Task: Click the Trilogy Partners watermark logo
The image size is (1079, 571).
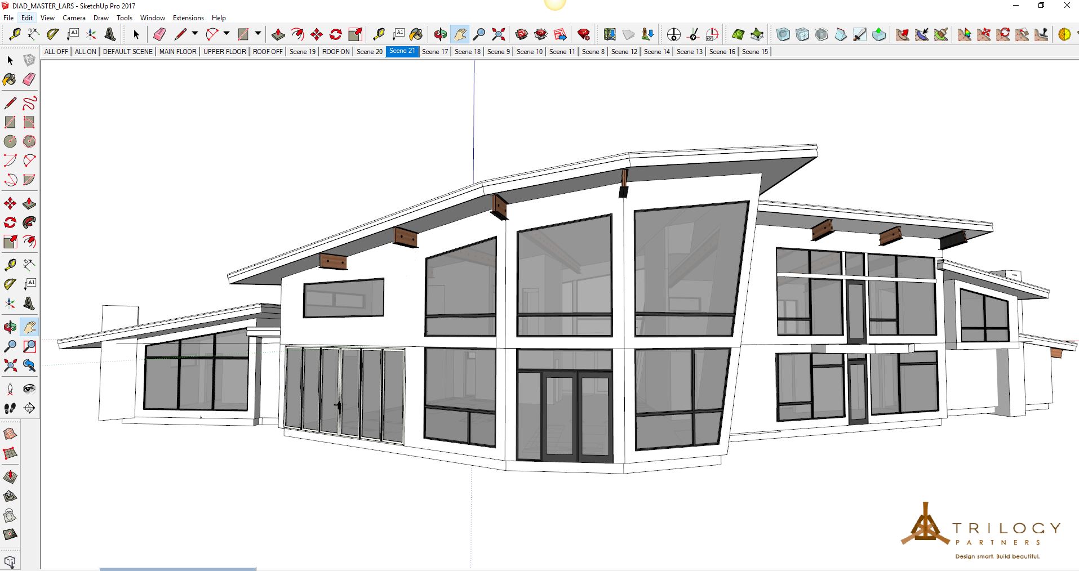Action: pyautogui.click(x=980, y=529)
